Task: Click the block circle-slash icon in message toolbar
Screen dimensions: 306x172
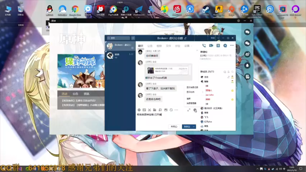Action: [x=171, y=110]
